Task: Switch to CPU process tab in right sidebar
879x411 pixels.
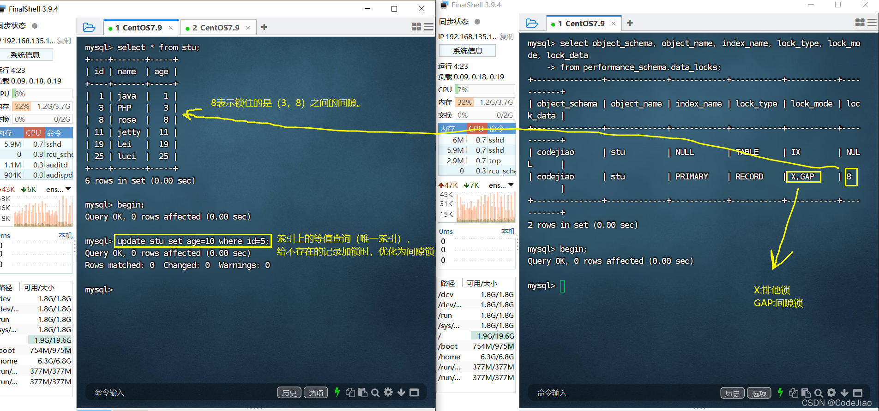Action: [476, 129]
